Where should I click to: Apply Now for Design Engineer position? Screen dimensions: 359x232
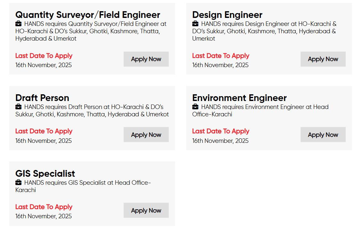point(323,59)
